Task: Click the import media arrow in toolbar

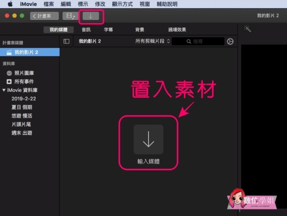Action: pyautogui.click(x=91, y=16)
